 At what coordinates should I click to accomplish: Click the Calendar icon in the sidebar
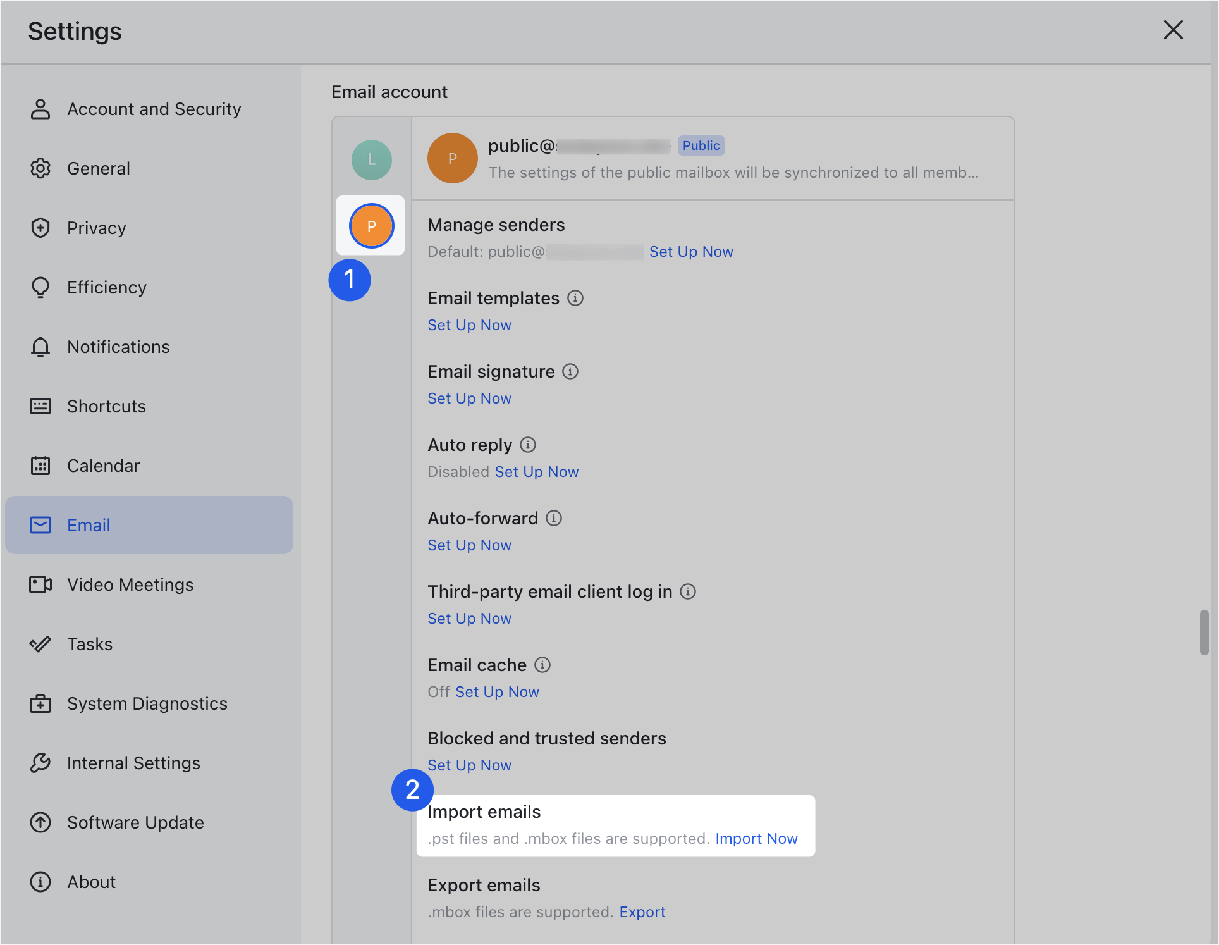point(40,466)
